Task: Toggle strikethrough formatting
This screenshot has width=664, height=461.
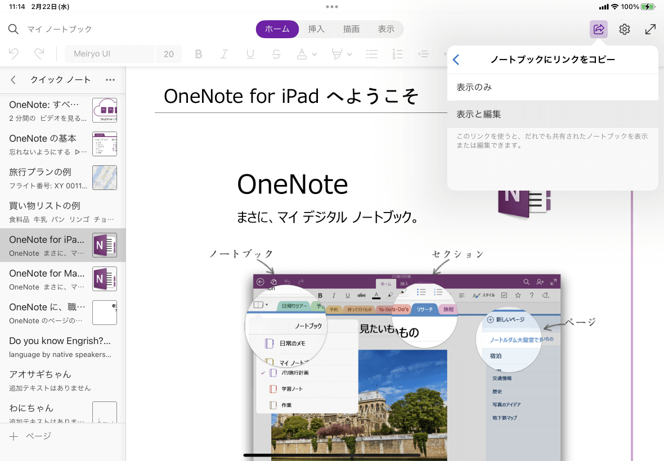Action: pos(276,54)
